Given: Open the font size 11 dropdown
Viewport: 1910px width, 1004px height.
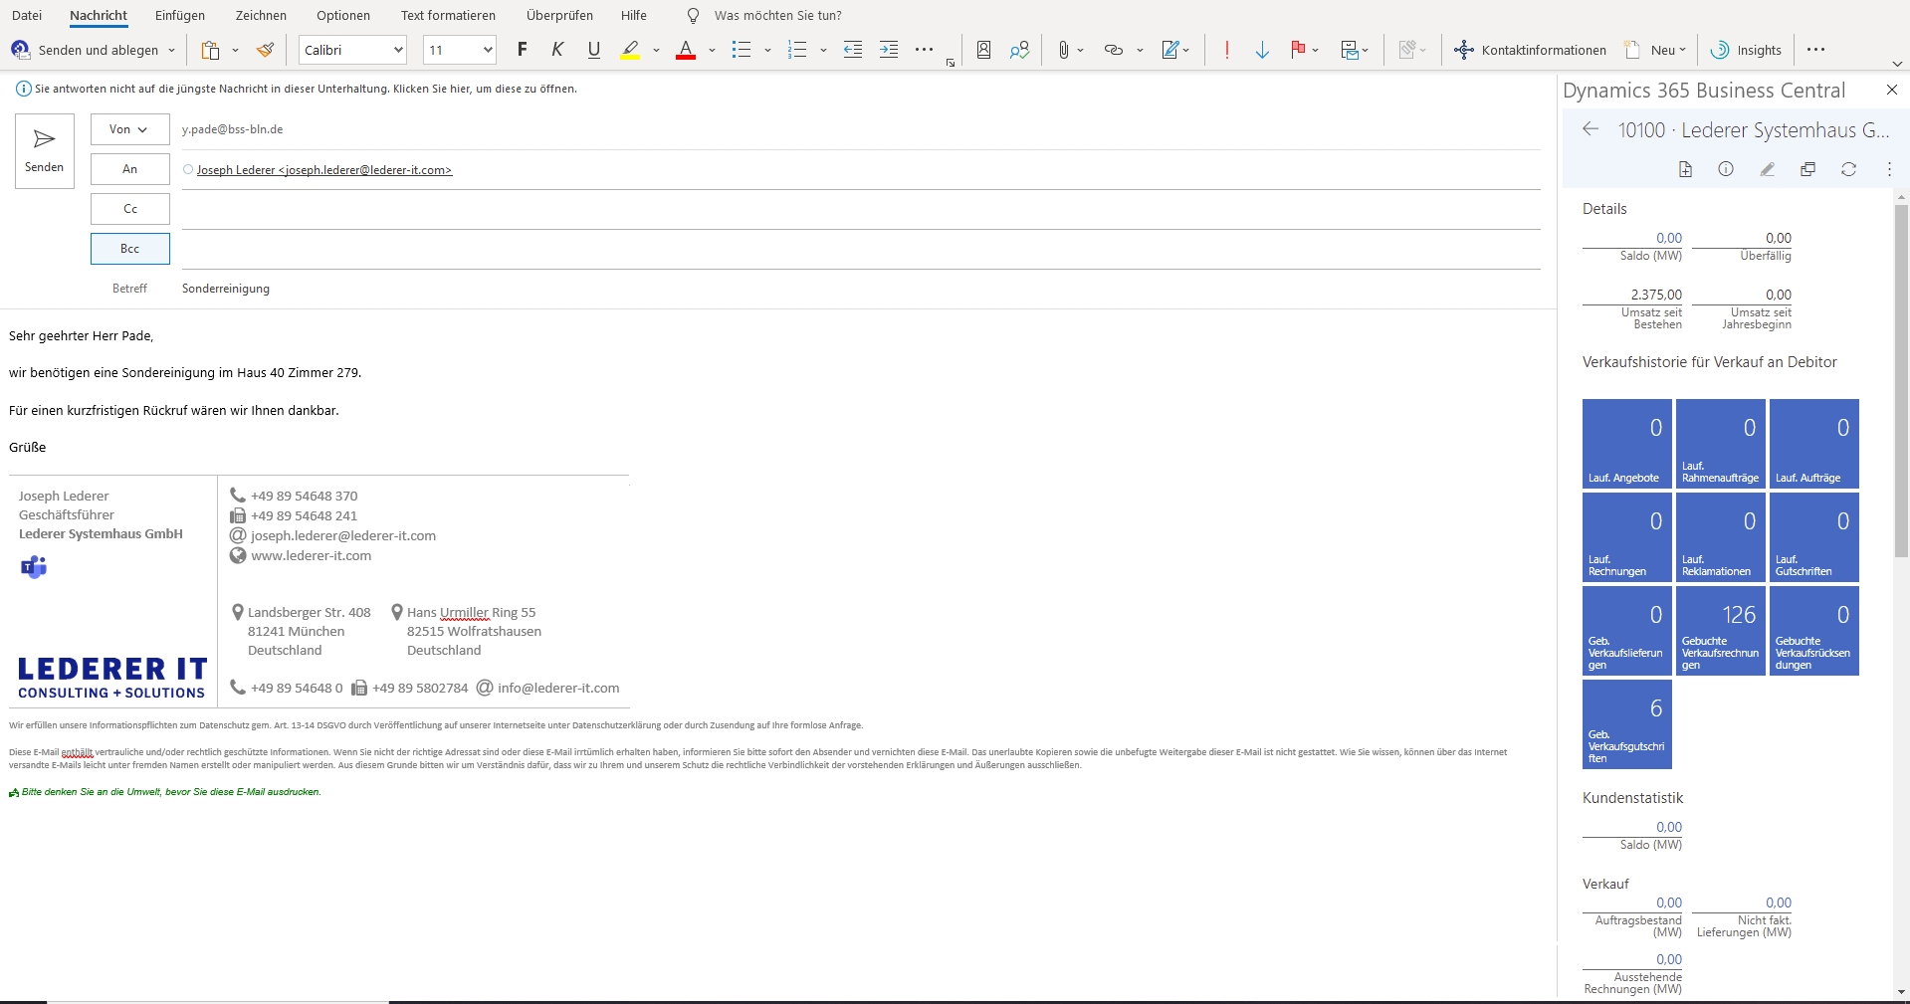Looking at the screenshot, I should (x=488, y=50).
